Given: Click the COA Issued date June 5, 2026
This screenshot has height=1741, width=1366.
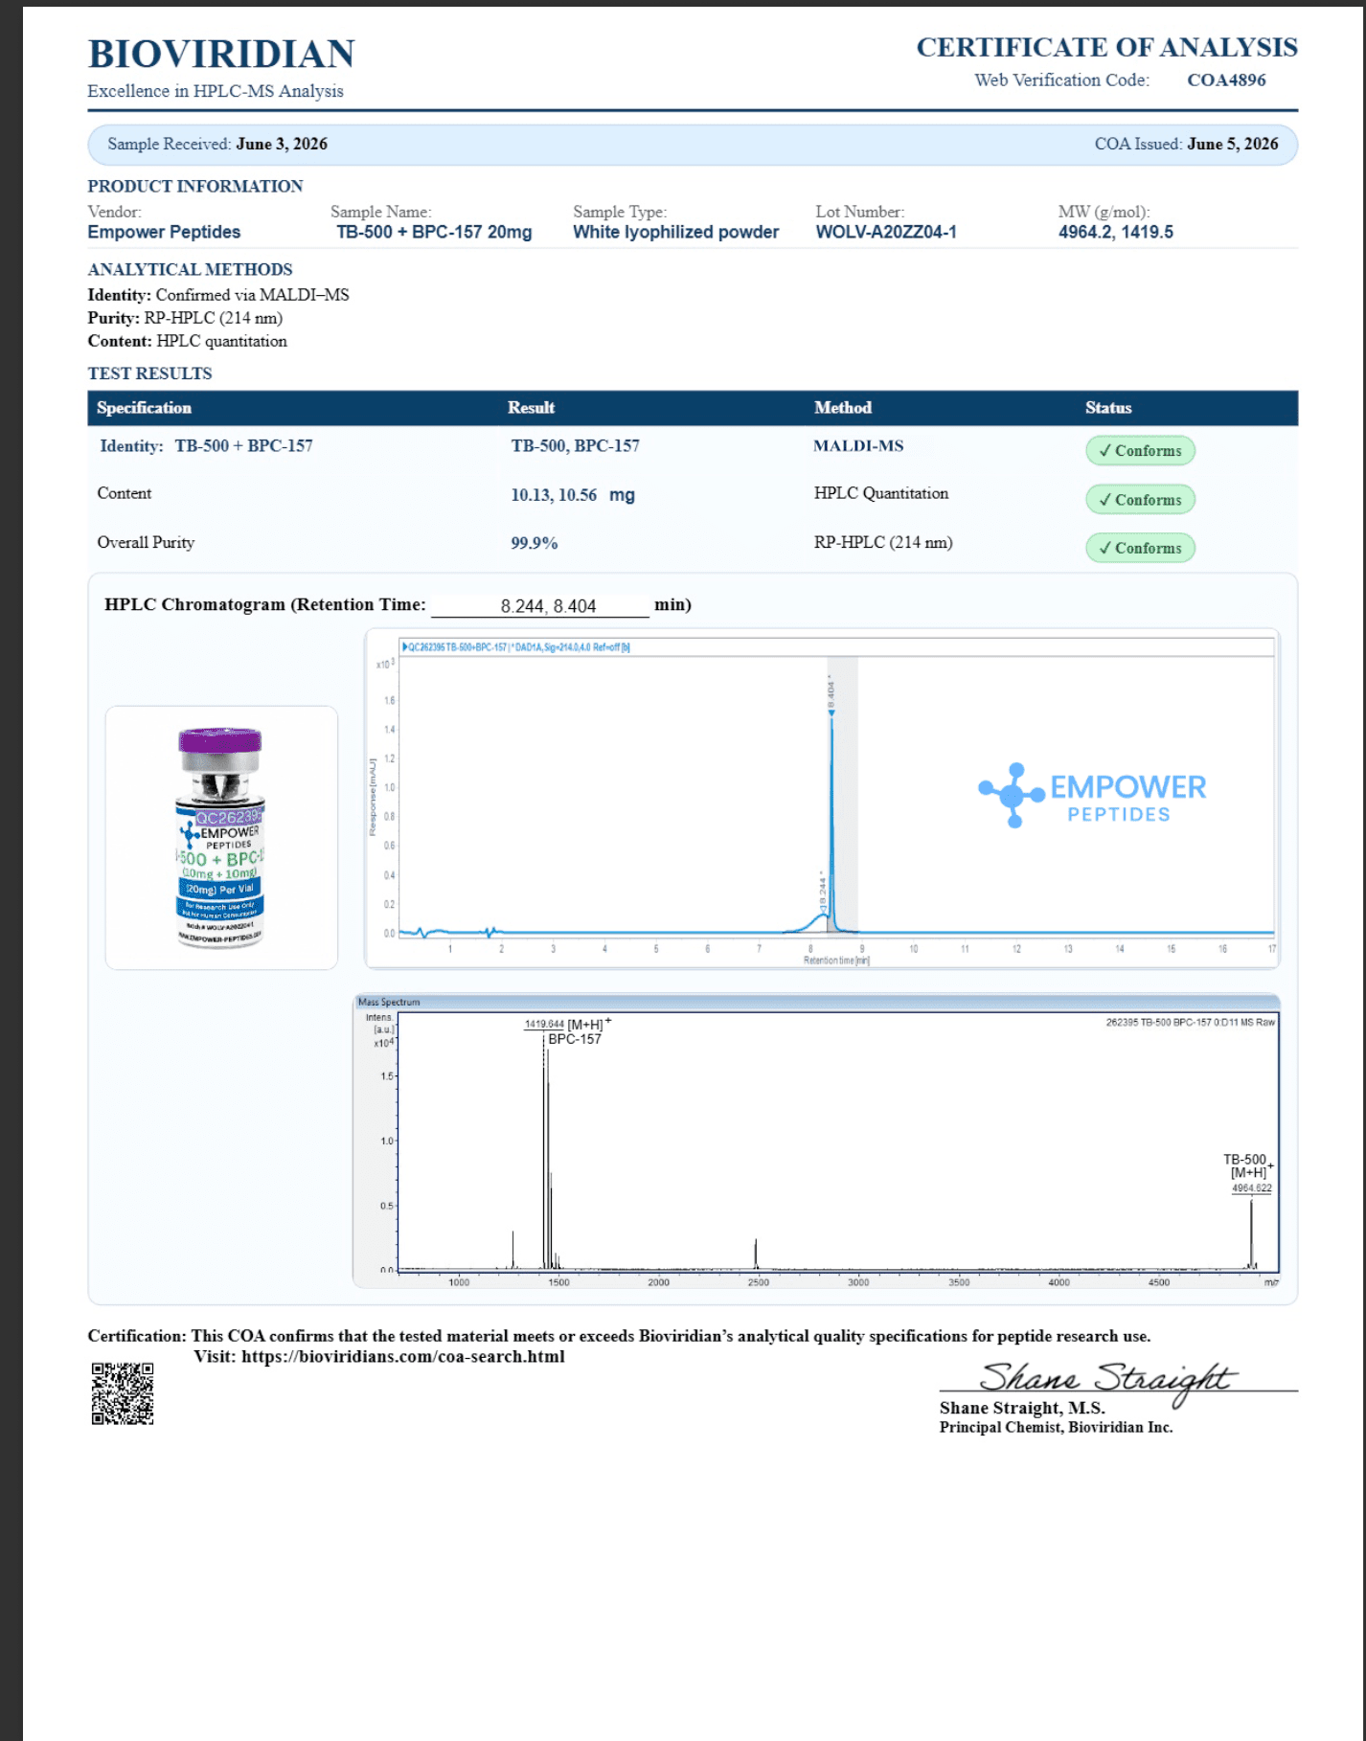Looking at the screenshot, I should coord(1233,144).
